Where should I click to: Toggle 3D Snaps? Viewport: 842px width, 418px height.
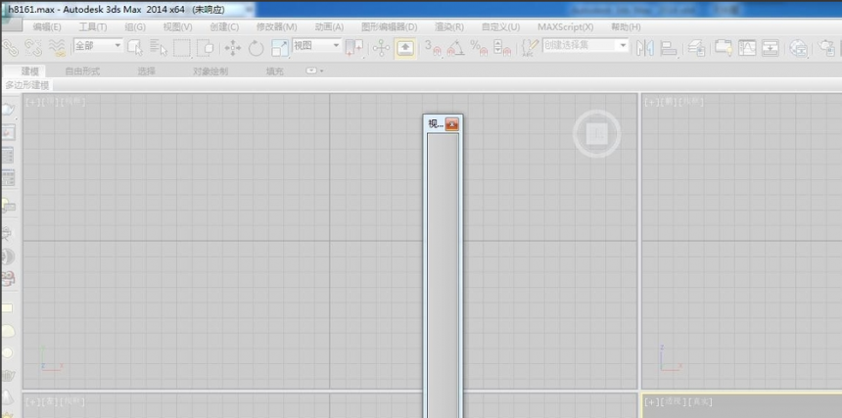pos(433,48)
